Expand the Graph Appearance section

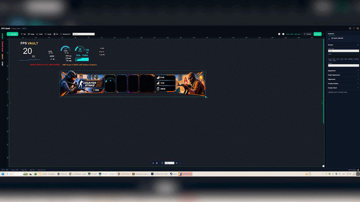click(343, 75)
